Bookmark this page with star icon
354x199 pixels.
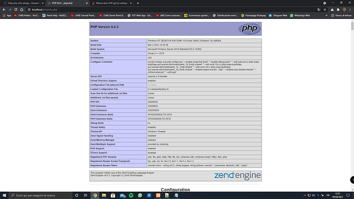tap(325, 10)
